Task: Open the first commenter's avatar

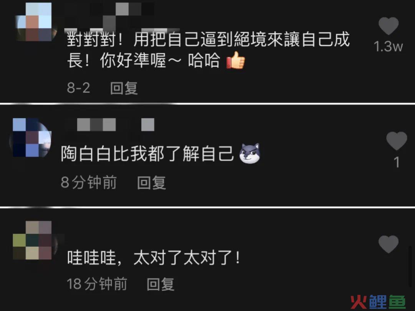Action: pos(35,22)
